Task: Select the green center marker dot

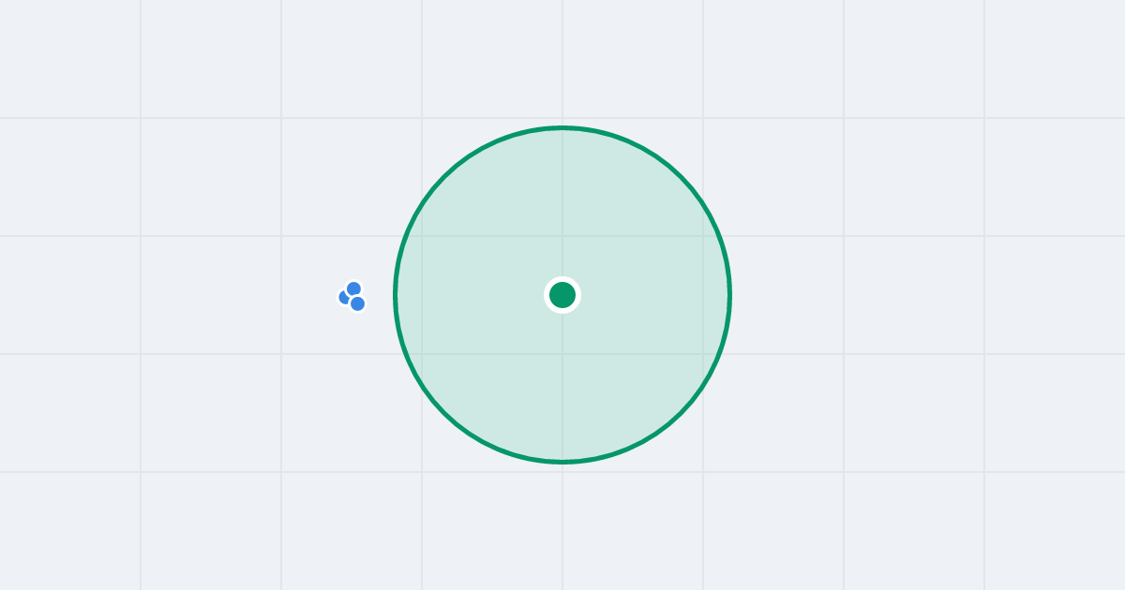Action: [562, 295]
